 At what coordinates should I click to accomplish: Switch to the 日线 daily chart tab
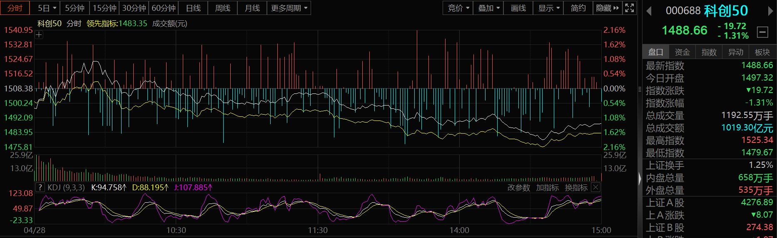click(193, 8)
